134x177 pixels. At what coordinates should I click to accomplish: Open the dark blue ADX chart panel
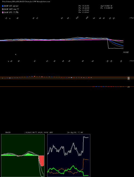coord(69,156)
